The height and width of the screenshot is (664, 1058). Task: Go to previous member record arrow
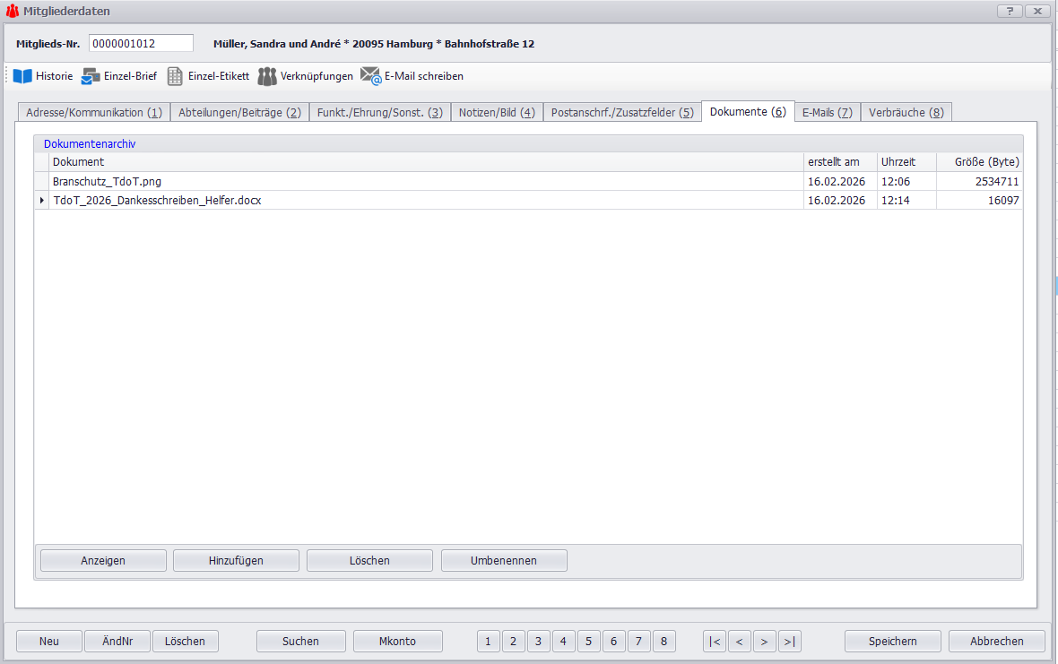pyautogui.click(x=739, y=641)
